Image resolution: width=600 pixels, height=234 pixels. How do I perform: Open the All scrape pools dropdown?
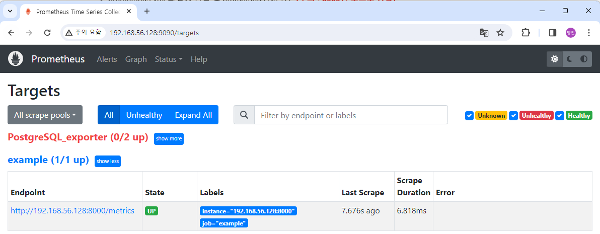45,115
